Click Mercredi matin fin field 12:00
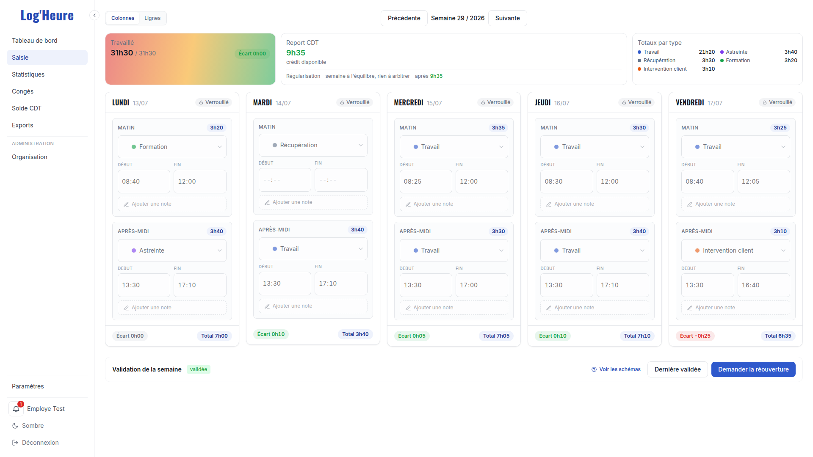 point(482,182)
